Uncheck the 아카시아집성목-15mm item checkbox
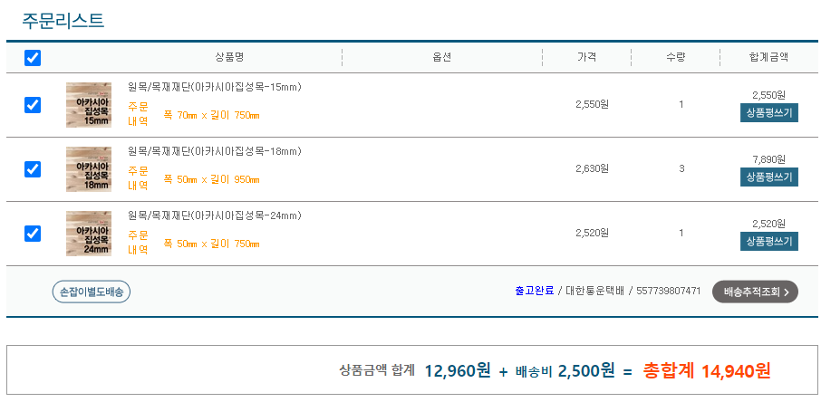The width and height of the screenshot is (821, 402). tap(33, 105)
